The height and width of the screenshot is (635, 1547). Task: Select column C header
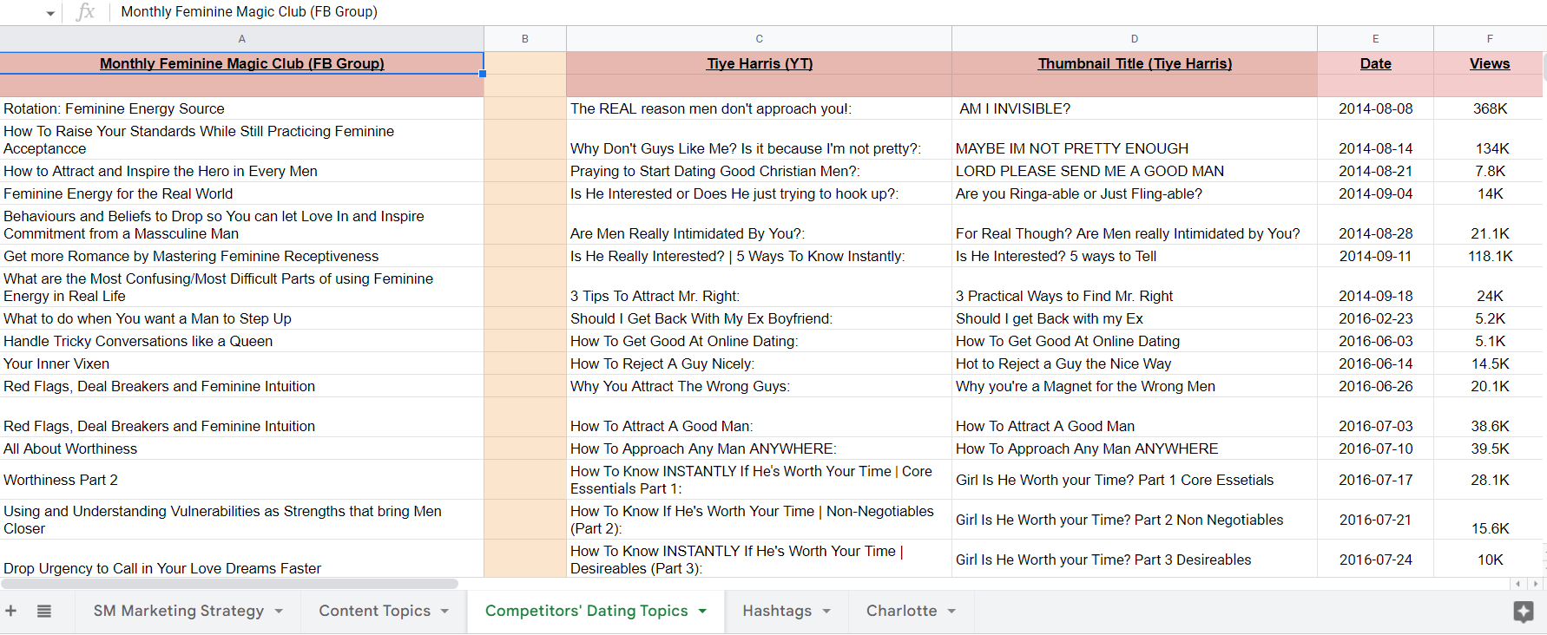[759, 39]
